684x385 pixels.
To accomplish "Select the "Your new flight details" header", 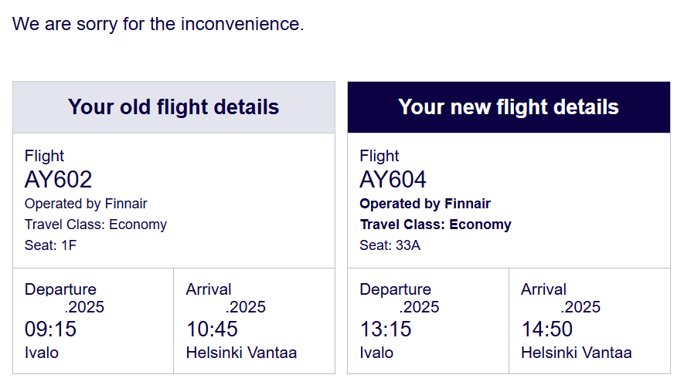I will [x=509, y=106].
